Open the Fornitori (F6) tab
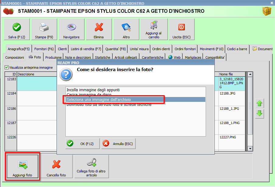 coord(44,49)
